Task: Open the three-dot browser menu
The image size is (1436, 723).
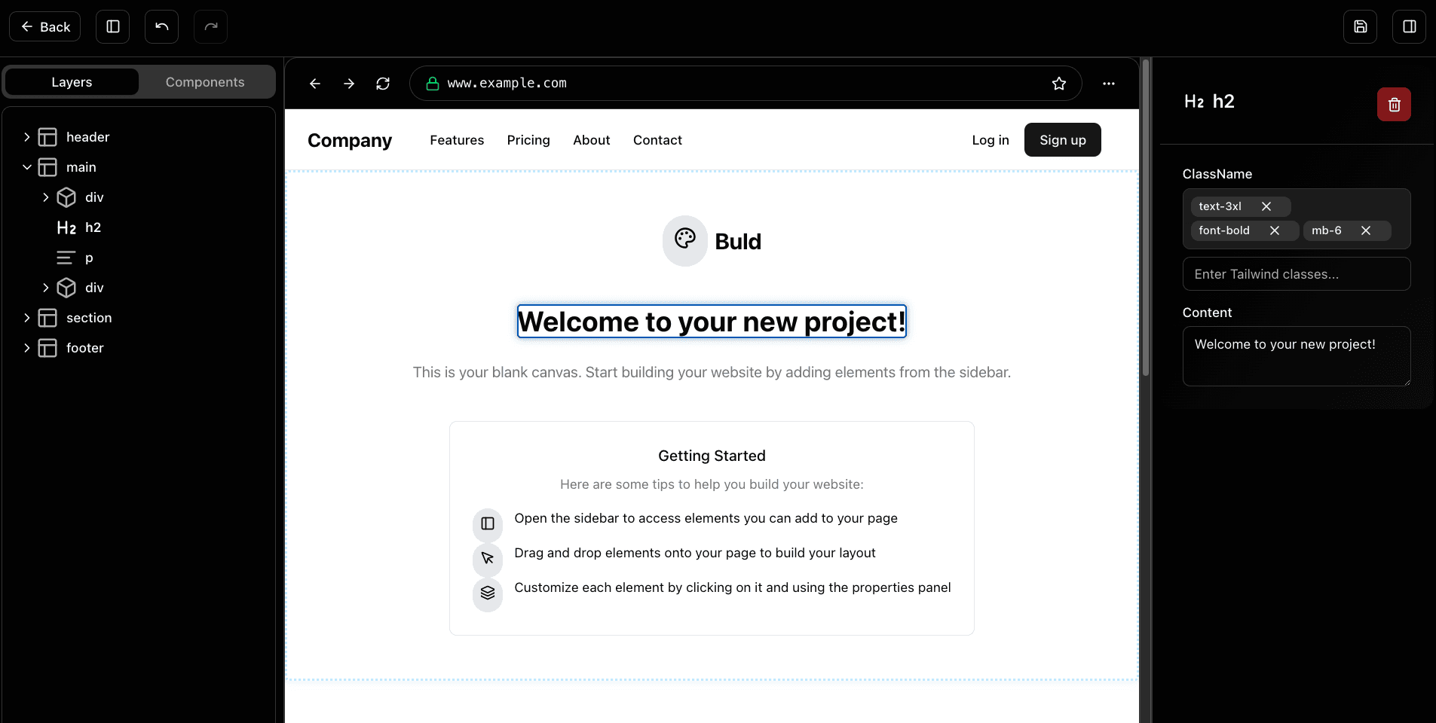Action: (x=1108, y=84)
